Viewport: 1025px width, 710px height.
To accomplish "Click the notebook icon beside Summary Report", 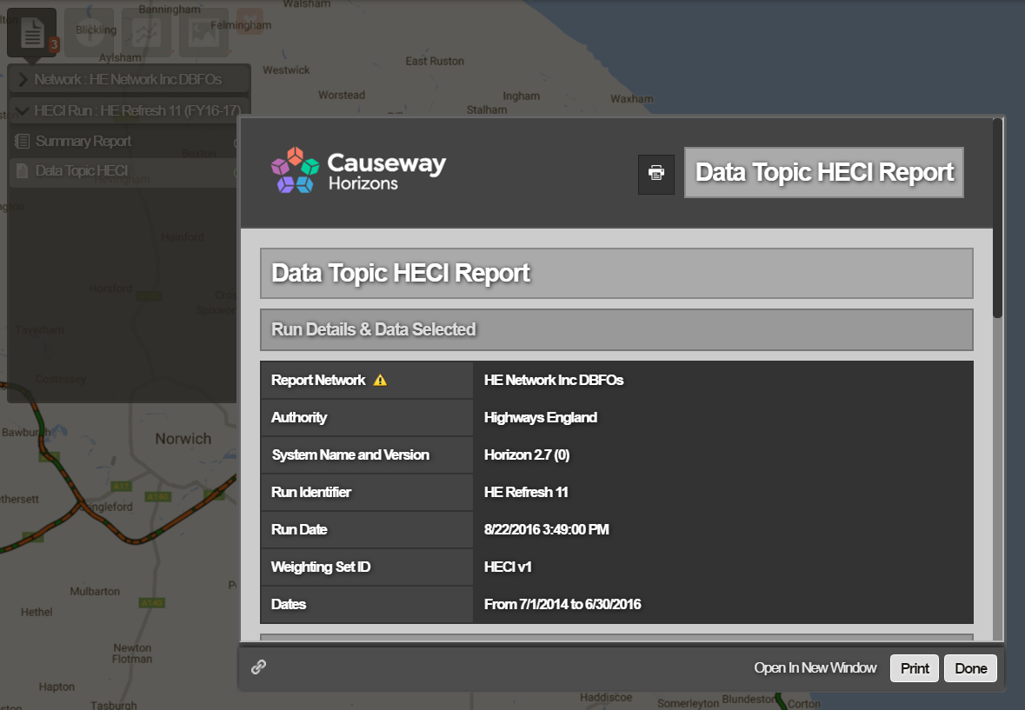I will coord(23,141).
